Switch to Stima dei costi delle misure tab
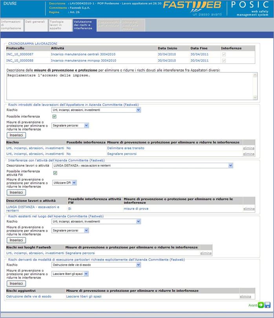This screenshot has width=274, height=318. point(133,25)
